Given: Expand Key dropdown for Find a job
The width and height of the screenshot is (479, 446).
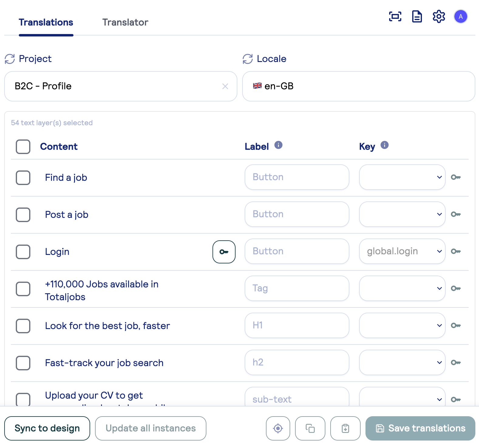Looking at the screenshot, I should 402,177.
